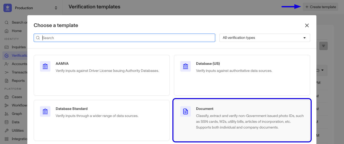Focus the template Search input field
The height and width of the screenshot is (144, 344).
(x=124, y=38)
